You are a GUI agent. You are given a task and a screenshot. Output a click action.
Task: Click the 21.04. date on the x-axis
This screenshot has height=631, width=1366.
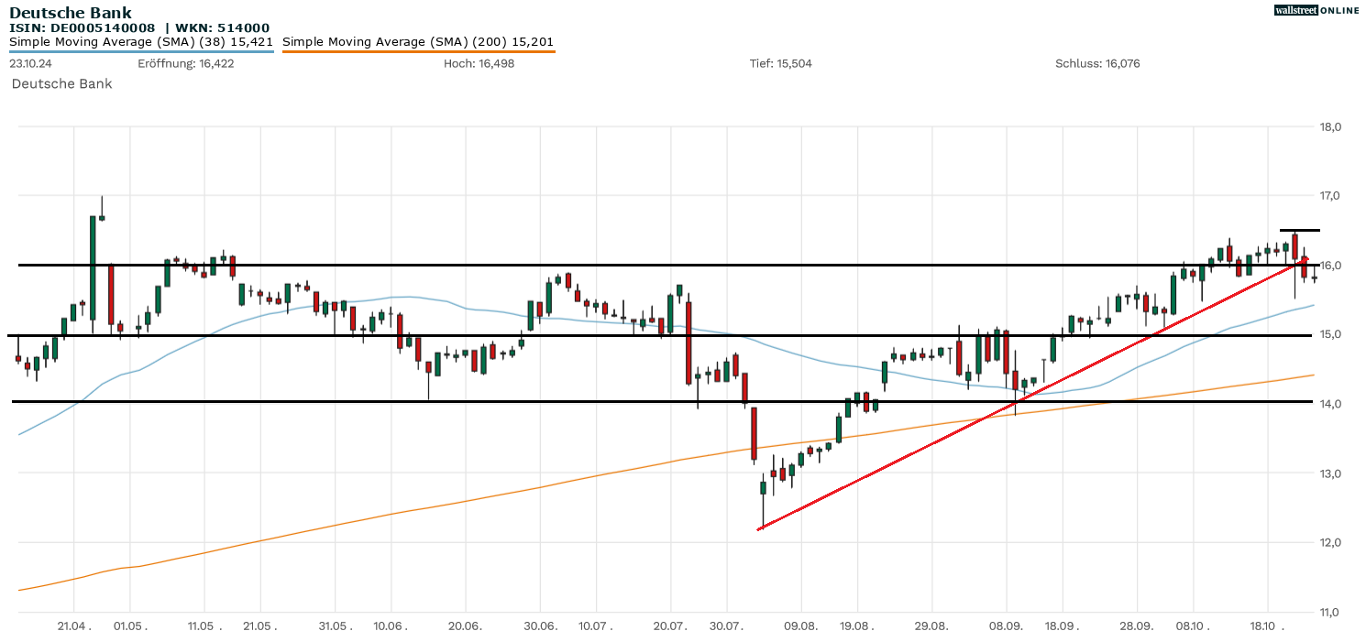(74, 626)
